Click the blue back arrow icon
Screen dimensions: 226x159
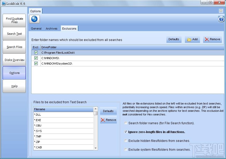pyautogui.click(x=34, y=19)
